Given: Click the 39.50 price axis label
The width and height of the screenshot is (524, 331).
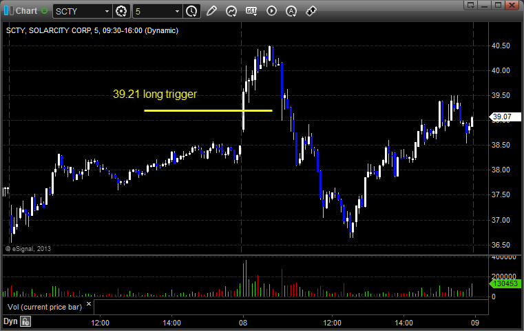Looking at the screenshot, I should (x=501, y=95).
